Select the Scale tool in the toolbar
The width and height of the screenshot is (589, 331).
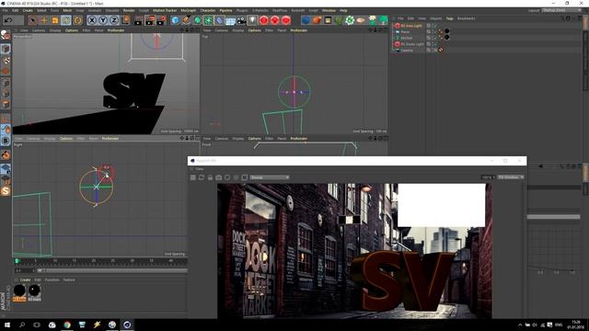pyautogui.click(x=55, y=20)
